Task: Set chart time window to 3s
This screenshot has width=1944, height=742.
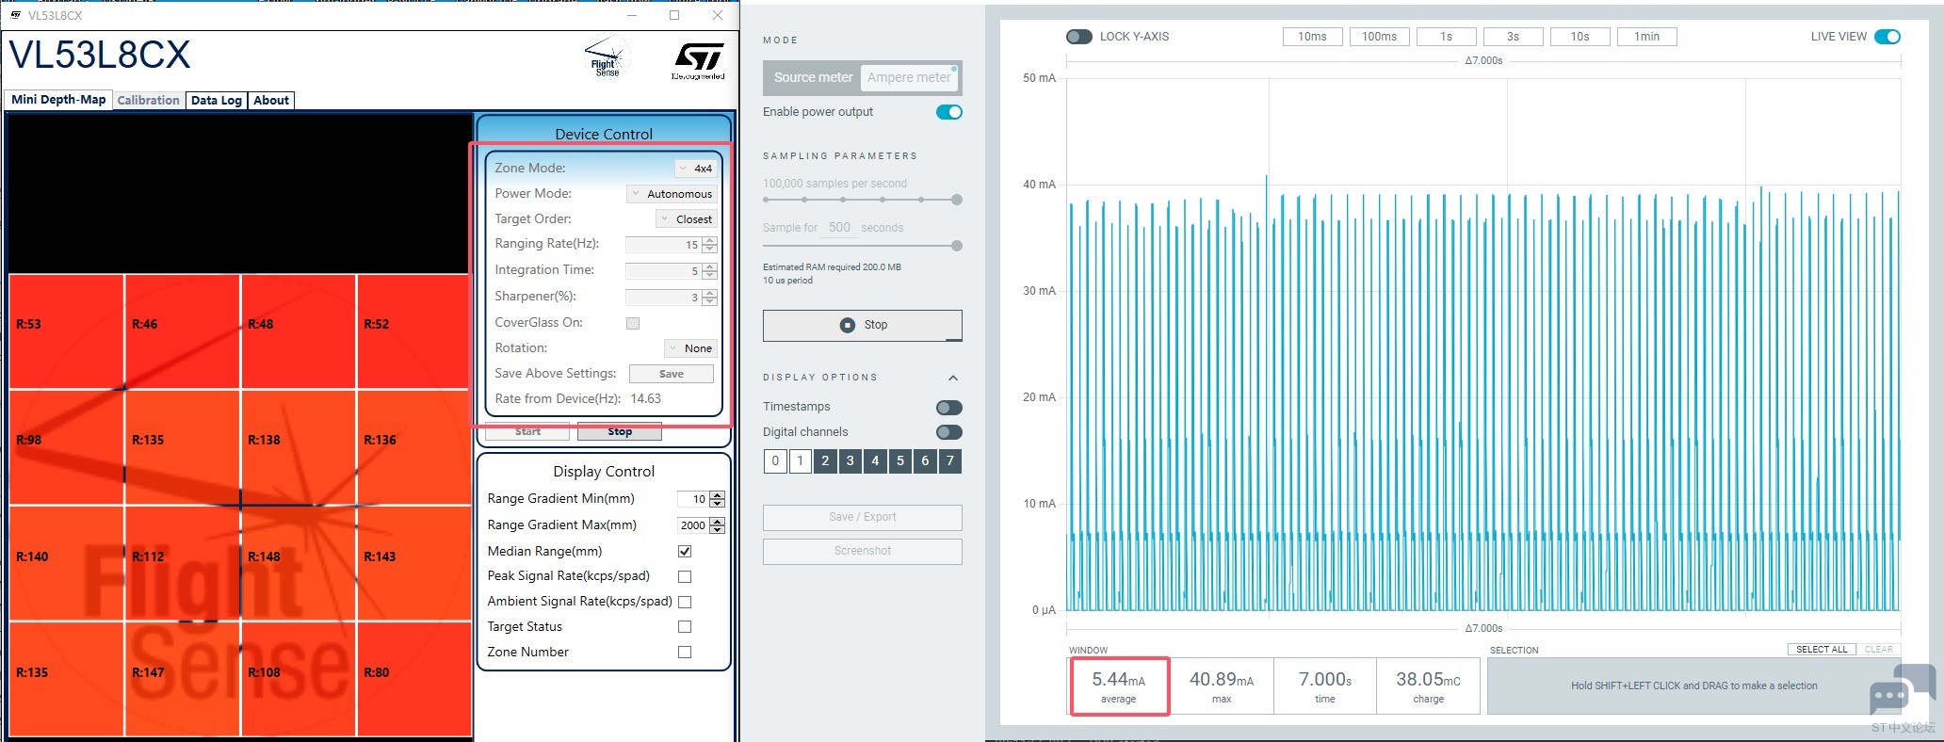Action: point(1513,37)
